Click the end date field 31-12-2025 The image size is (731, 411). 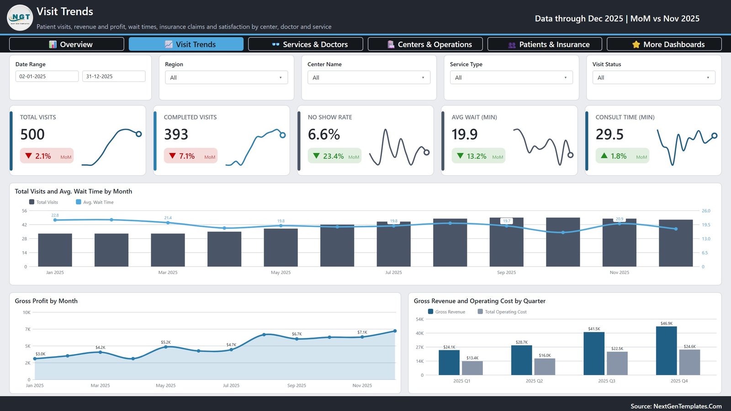click(114, 76)
